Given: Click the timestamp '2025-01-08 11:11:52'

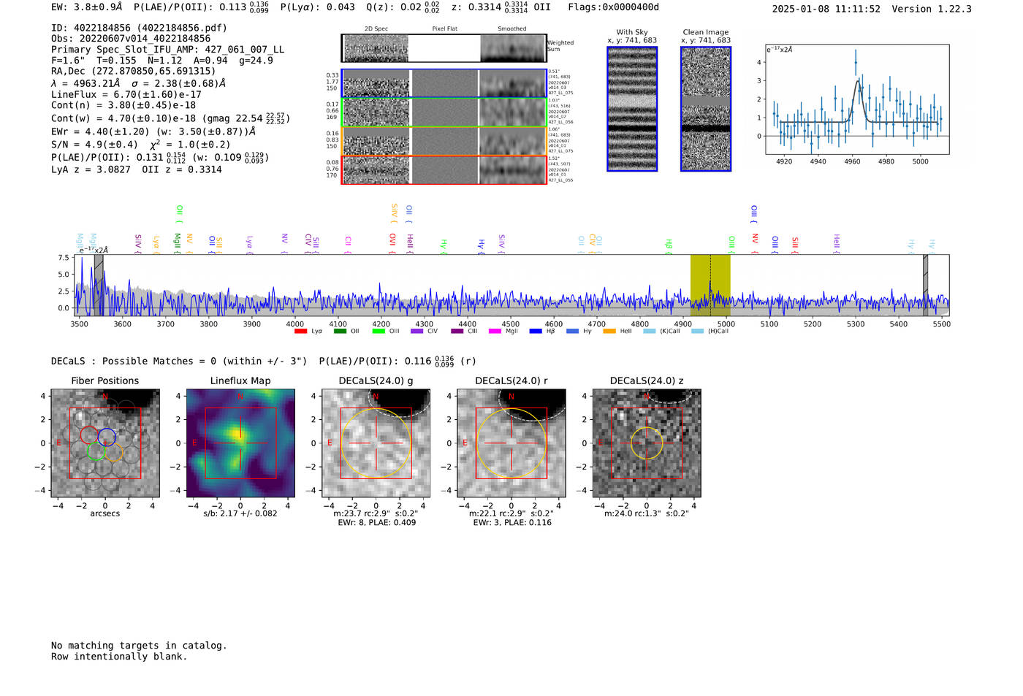Looking at the screenshot, I should (x=826, y=9).
